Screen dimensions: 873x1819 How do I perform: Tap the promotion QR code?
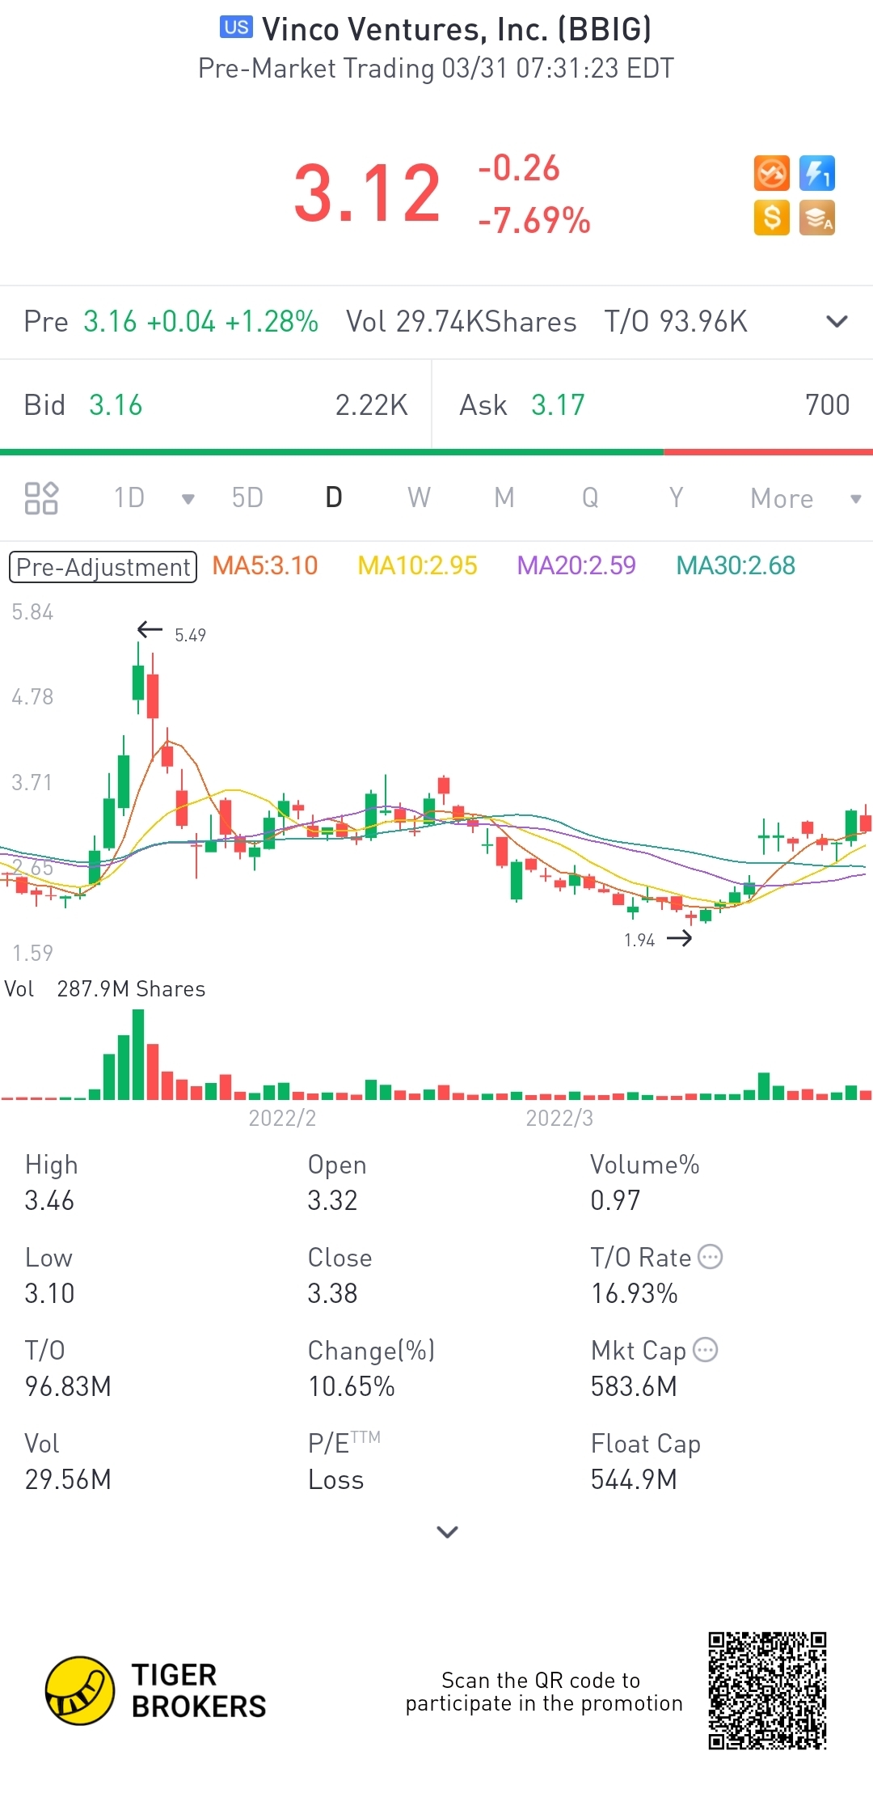[767, 1690]
